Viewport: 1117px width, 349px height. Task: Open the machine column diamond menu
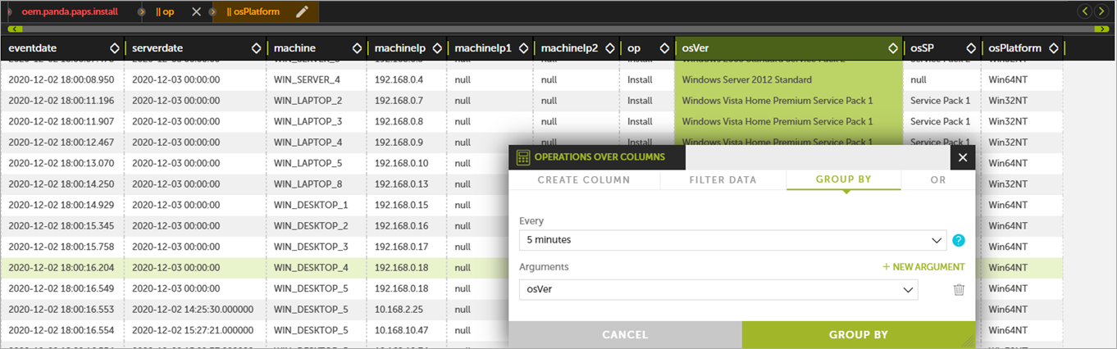coord(357,48)
